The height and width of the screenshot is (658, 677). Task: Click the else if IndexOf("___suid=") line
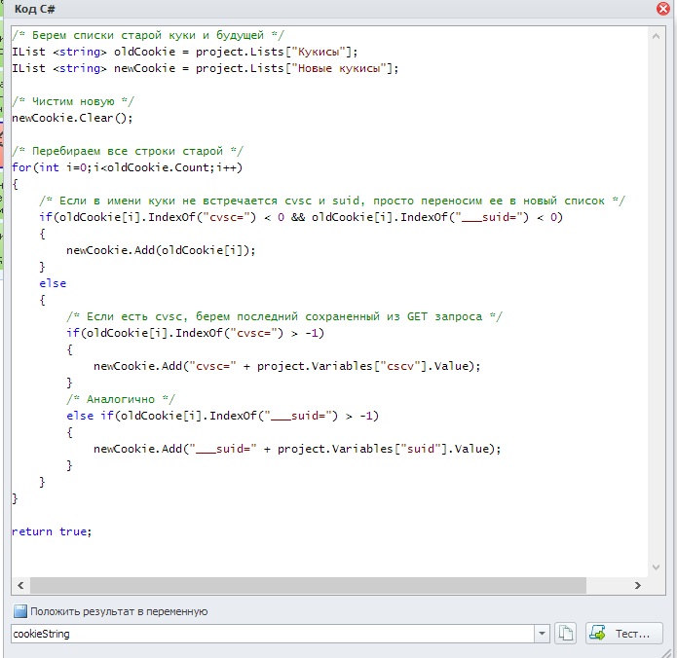[222, 416]
